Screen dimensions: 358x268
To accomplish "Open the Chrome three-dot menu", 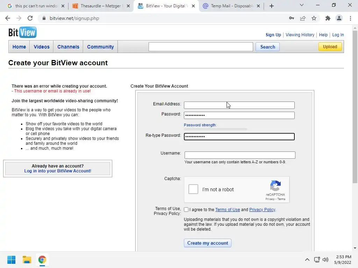I will coord(350,18).
